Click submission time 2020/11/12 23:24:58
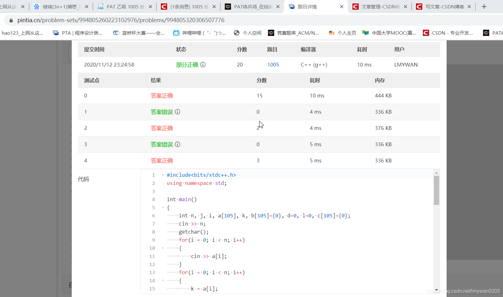Screen dimensions: 503x297 pos(109,65)
